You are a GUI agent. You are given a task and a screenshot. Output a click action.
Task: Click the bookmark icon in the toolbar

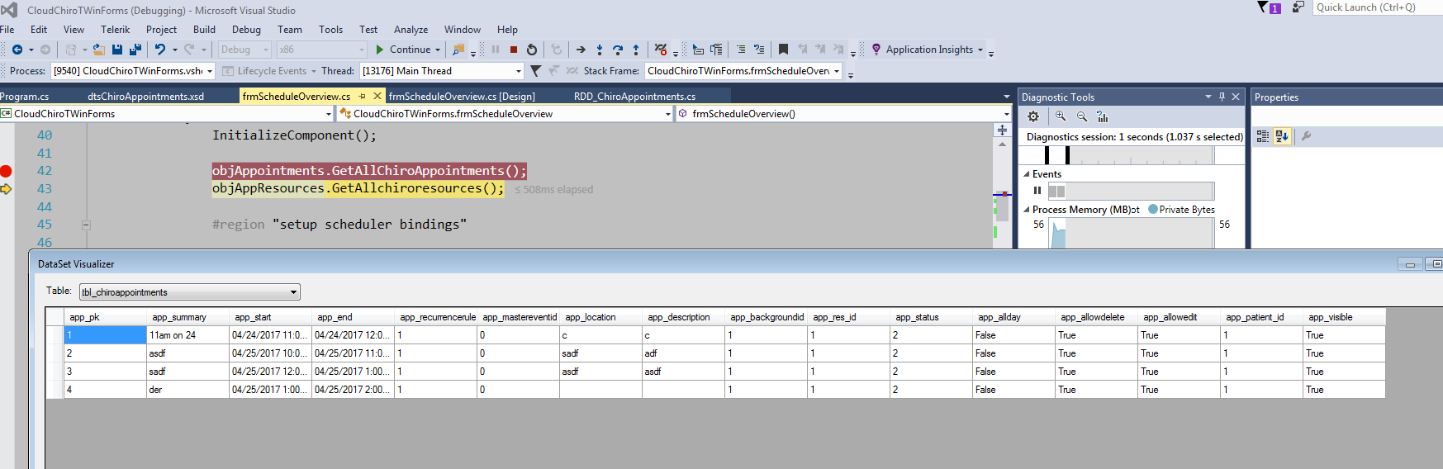pyautogui.click(x=784, y=50)
